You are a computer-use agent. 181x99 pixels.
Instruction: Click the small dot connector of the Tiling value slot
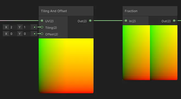click(35, 27)
